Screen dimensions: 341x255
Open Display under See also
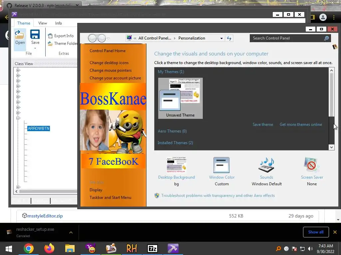tap(96, 190)
